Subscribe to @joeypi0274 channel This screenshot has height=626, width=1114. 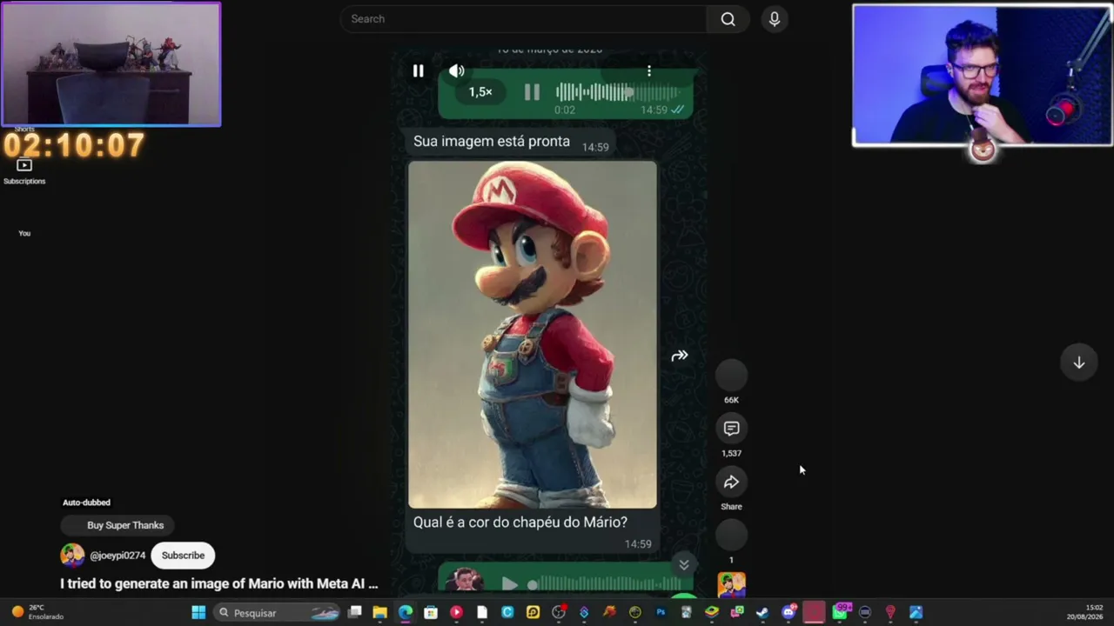(x=183, y=556)
